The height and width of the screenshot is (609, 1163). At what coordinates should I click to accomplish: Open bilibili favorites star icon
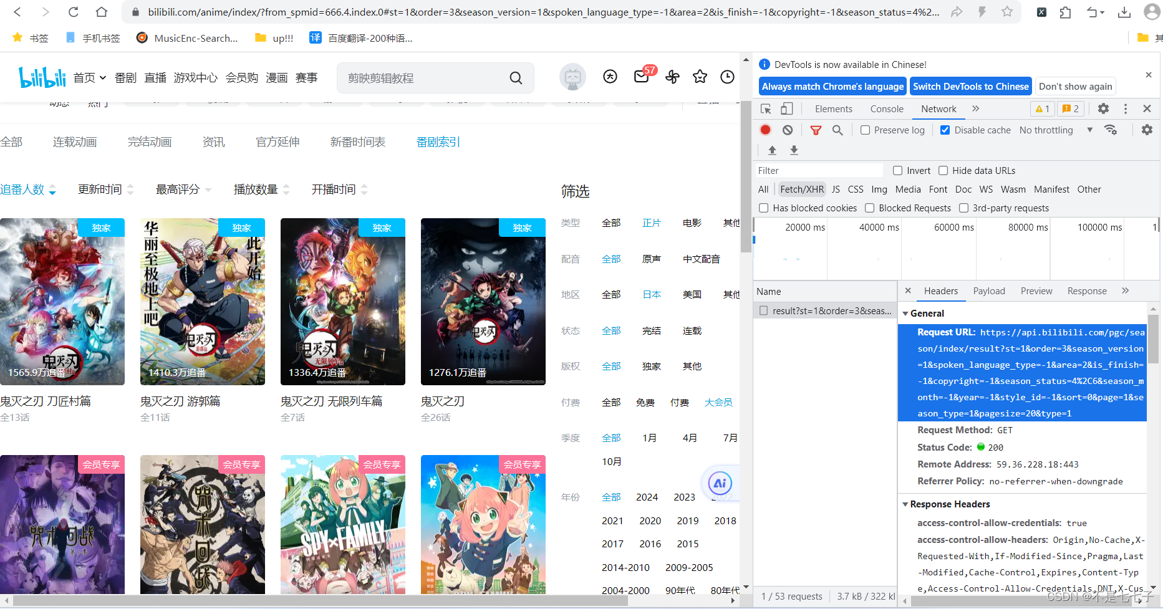(700, 77)
